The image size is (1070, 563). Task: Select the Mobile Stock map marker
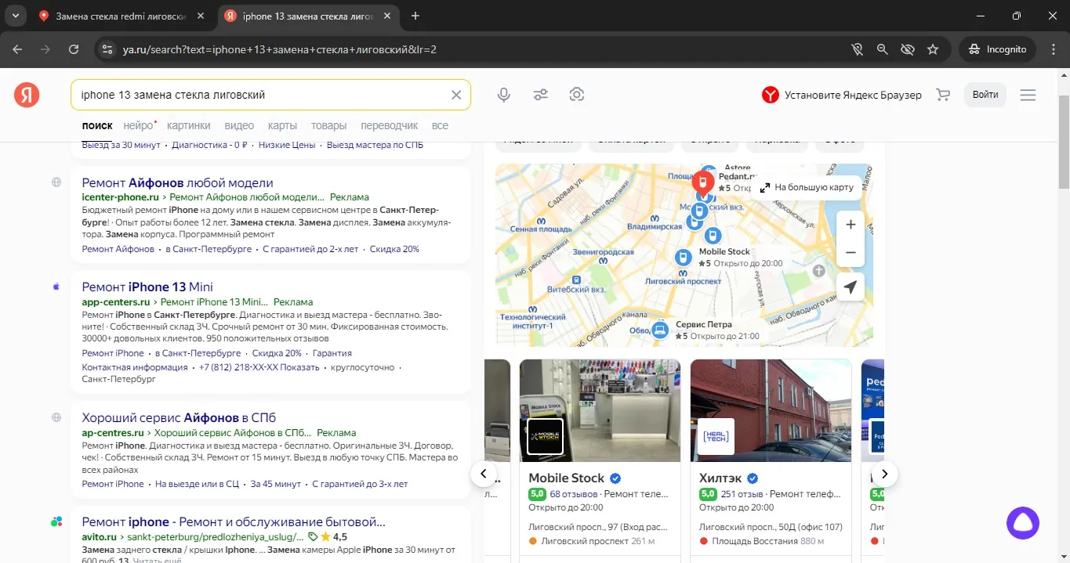pyautogui.click(x=684, y=258)
